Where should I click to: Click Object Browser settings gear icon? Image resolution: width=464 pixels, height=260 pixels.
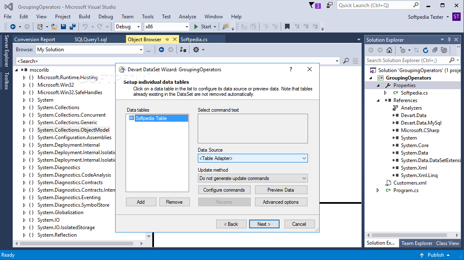pos(196,50)
